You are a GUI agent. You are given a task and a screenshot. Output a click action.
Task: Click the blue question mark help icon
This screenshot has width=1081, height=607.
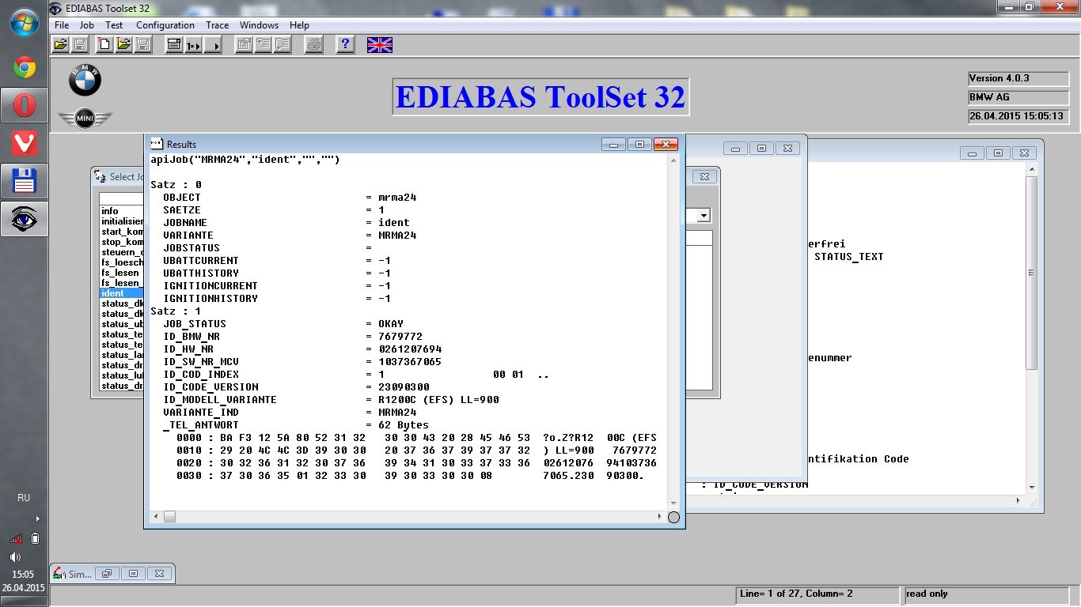tap(345, 45)
